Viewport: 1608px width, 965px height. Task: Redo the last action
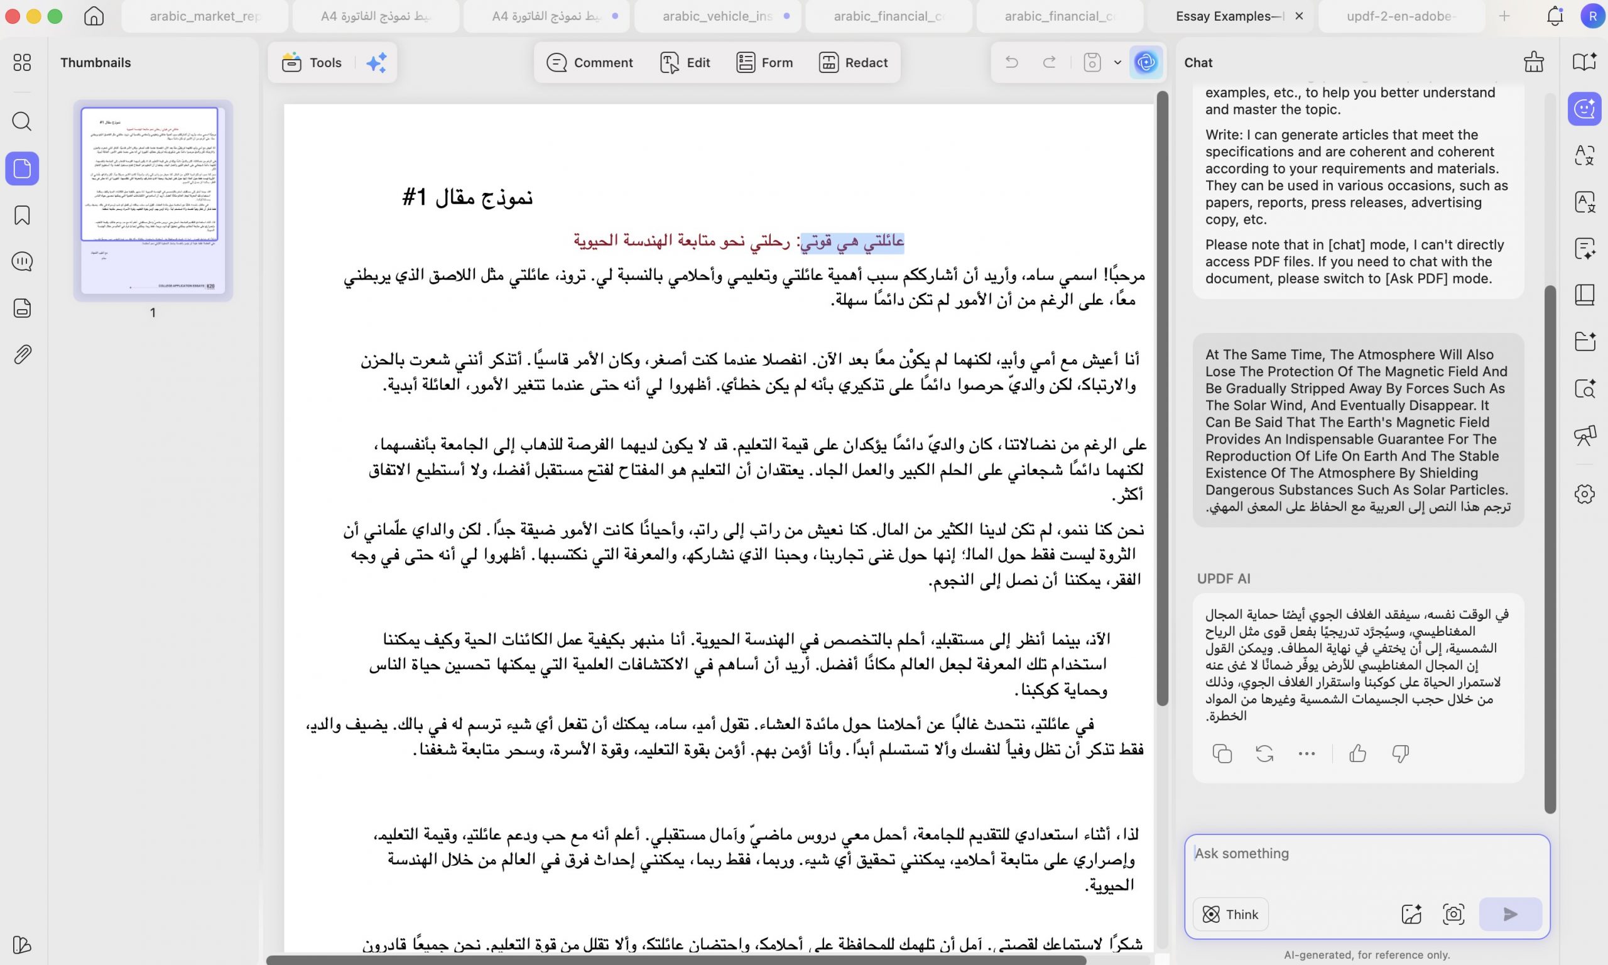click(1049, 62)
